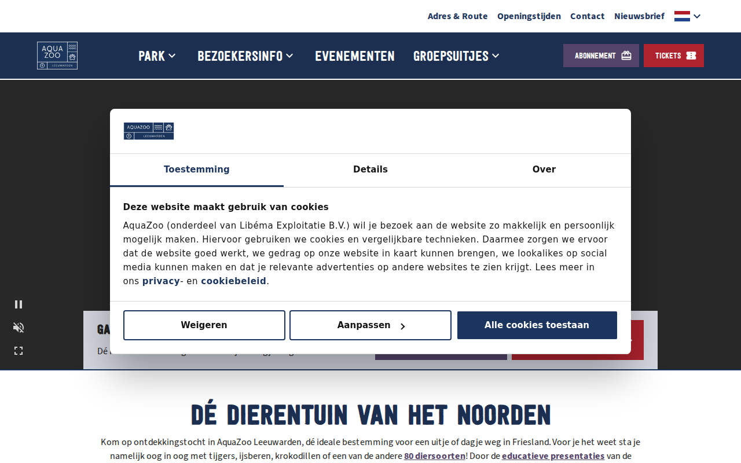Image resolution: width=741 pixels, height=463 pixels.
Task: Click Aanpassen to customize cookies
Action: coord(370,325)
